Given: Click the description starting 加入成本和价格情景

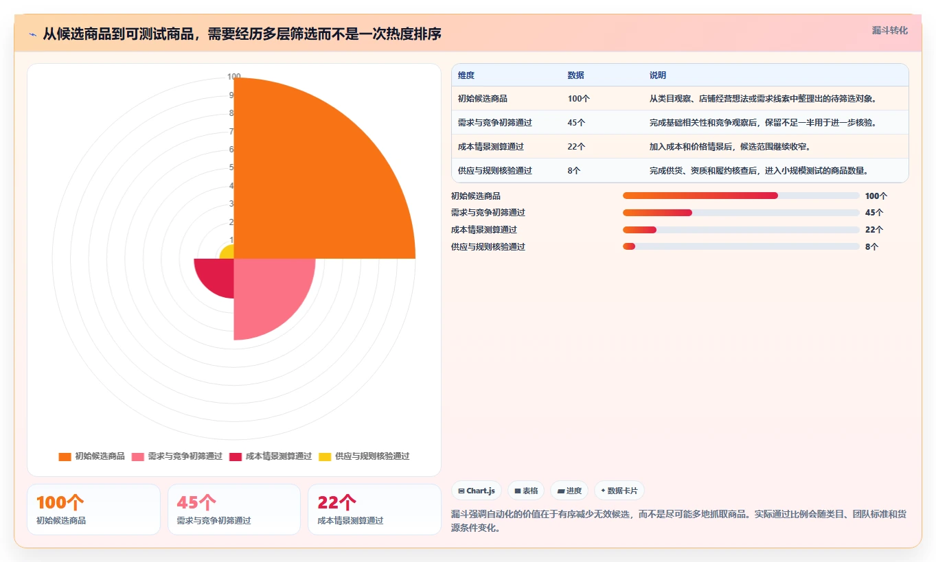Looking at the screenshot, I should [731, 147].
